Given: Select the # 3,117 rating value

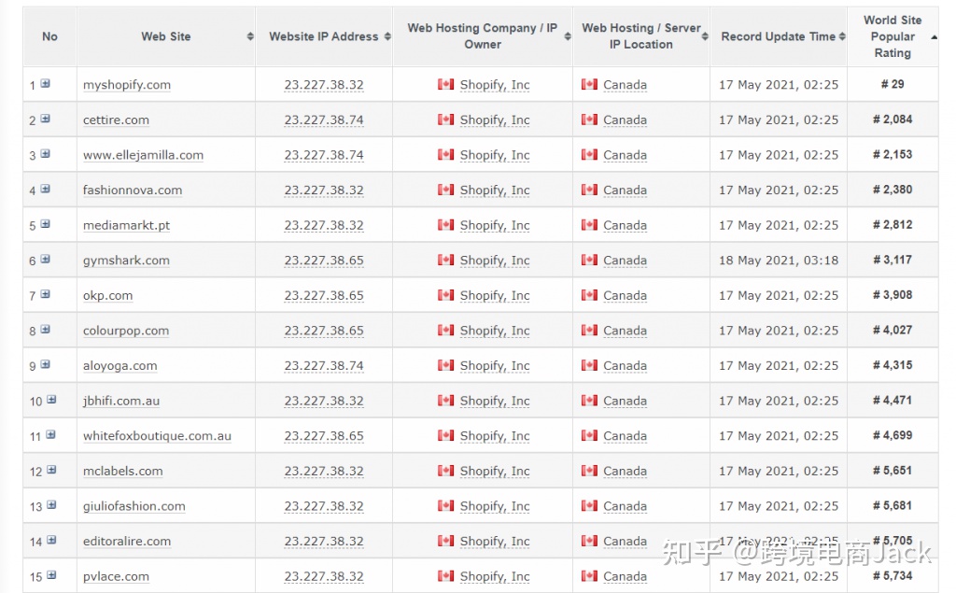Looking at the screenshot, I should click(893, 260).
